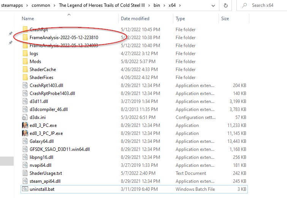Click the d3d11.dll file icon
This screenshot has width=287, height=198.
(x=25, y=101)
